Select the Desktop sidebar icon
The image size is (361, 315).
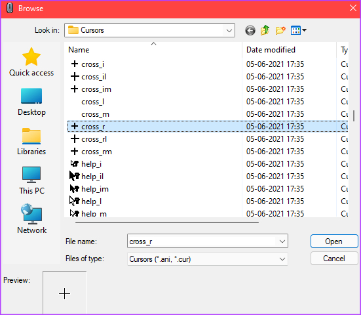click(31, 102)
